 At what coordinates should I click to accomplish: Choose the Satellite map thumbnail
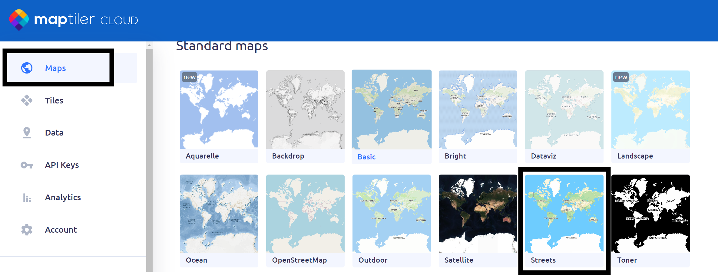[478, 214]
